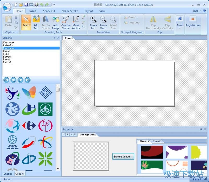Click the Browse Image... button

click(123, 157)
